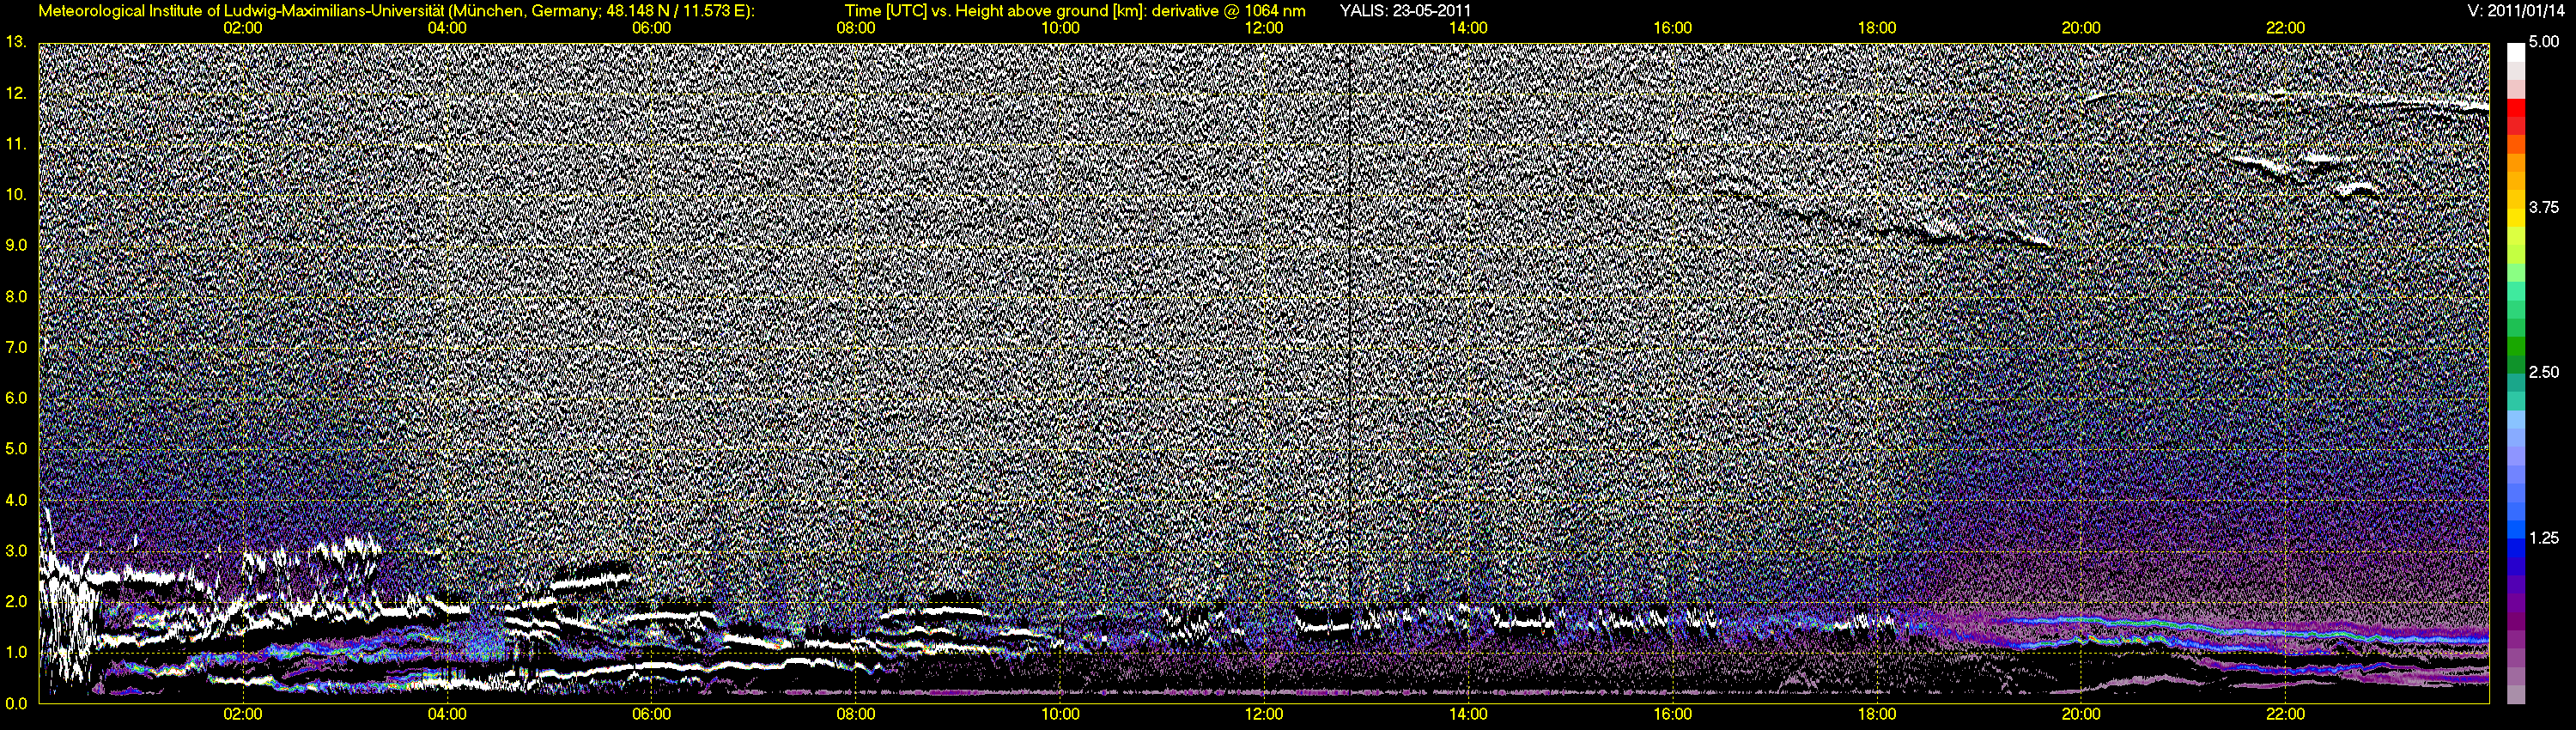
Task: Click the 1.25 value on the color scale
Action: pos(2543,537)
